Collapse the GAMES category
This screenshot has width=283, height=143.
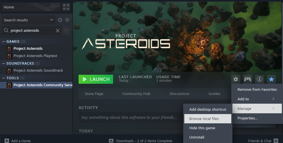[4, 42]
